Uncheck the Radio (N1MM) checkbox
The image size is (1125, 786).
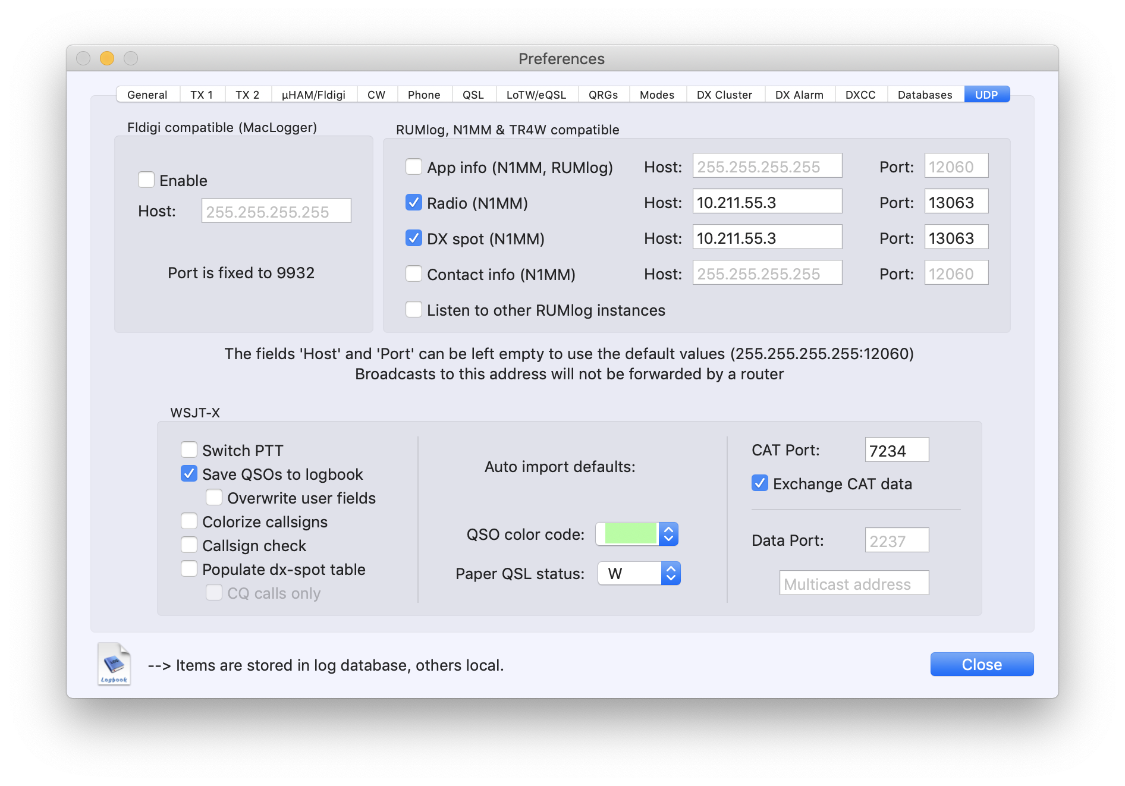[x=414, y=203]
